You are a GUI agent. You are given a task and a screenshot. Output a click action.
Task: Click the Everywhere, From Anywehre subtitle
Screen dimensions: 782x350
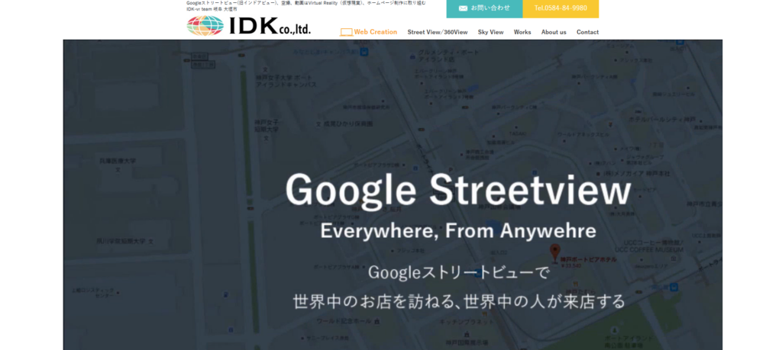[458, 230]
